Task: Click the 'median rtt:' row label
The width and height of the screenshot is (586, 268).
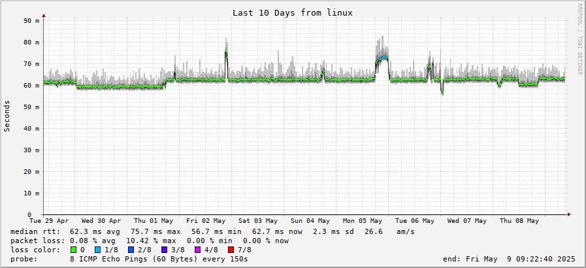Action: (x=35, y=232)
